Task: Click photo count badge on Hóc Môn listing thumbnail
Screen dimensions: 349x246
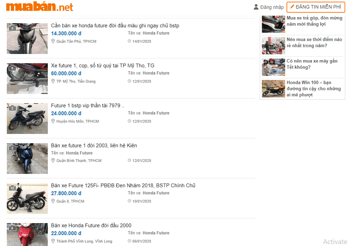Action: [12, 108]
